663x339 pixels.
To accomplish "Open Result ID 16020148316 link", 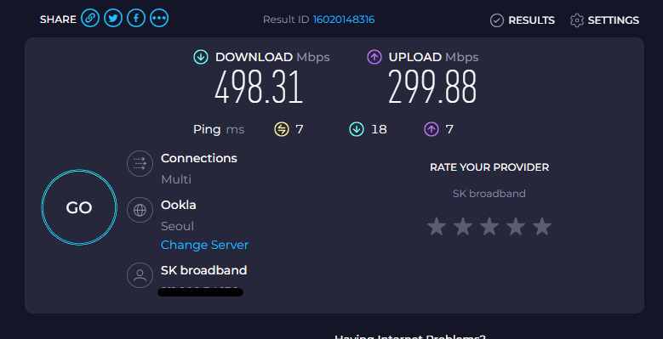I will click(x=344, y=20).
